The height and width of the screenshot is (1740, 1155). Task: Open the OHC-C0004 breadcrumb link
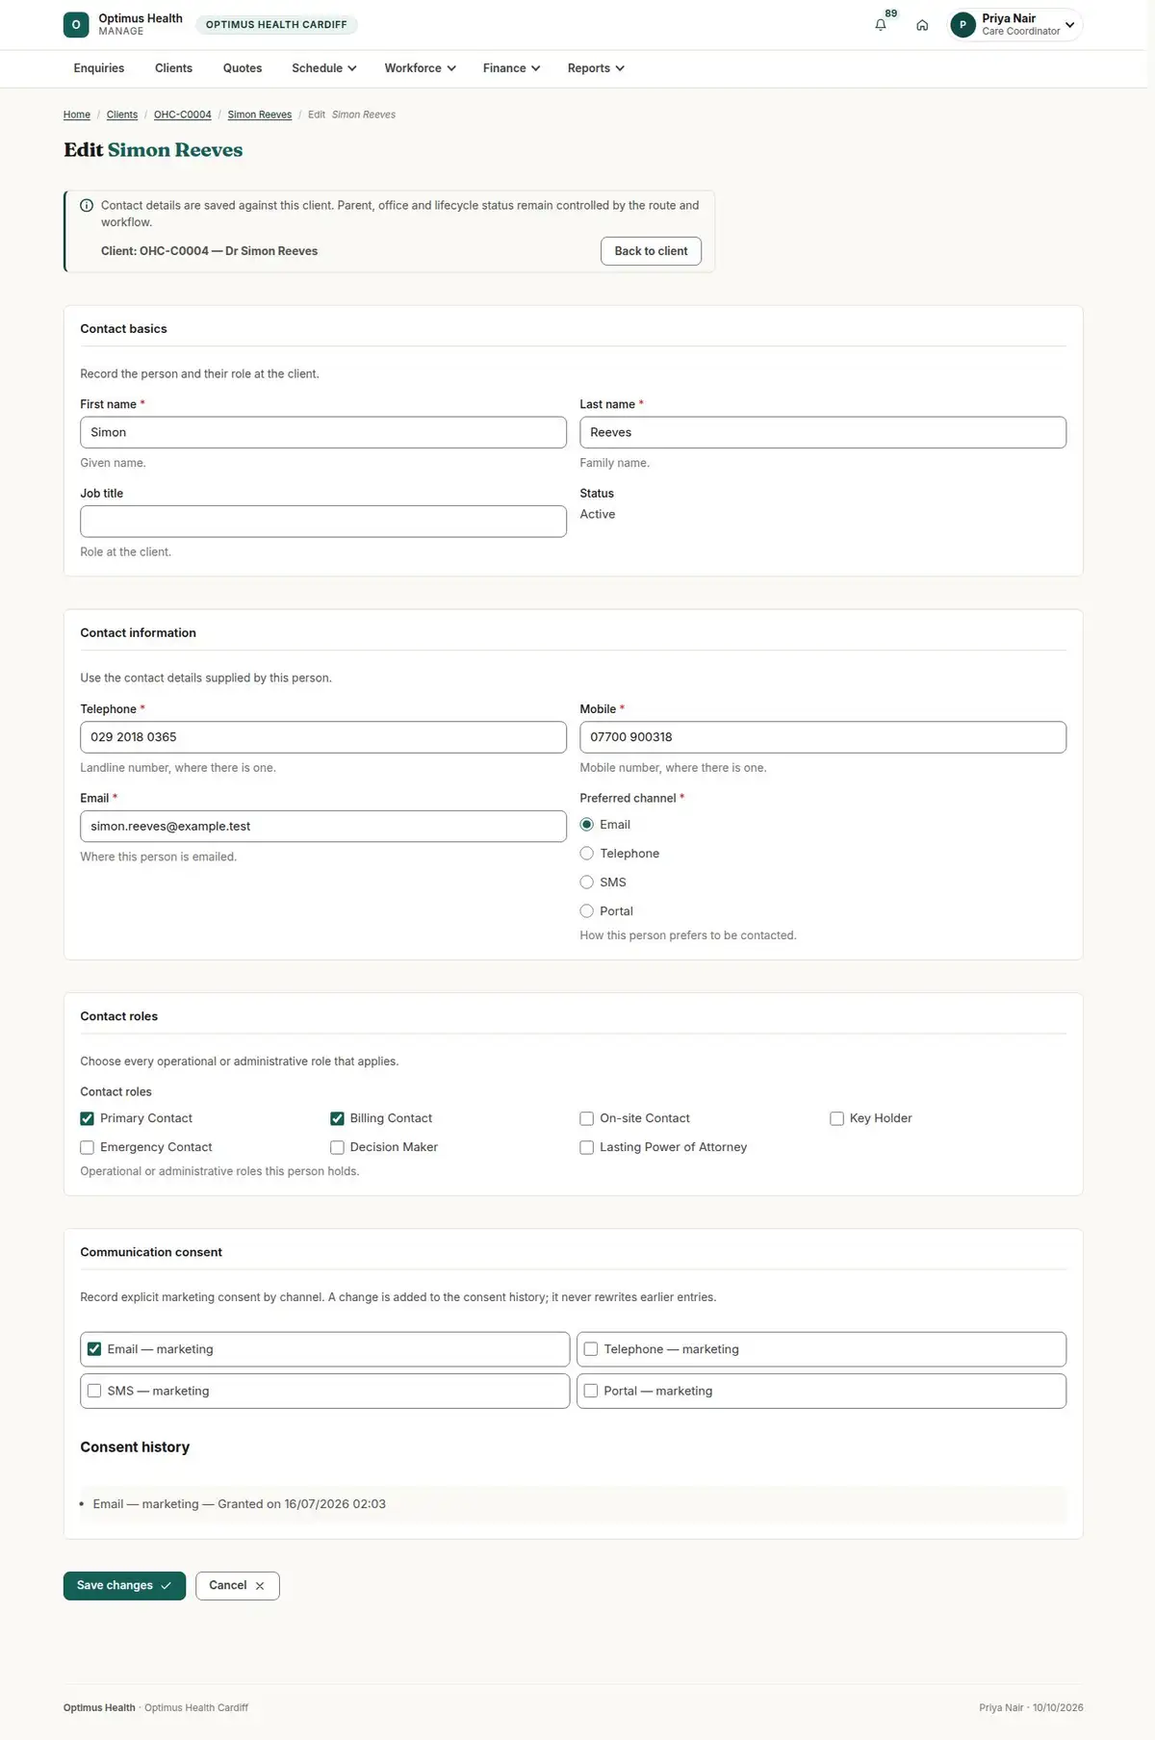click(x=183, y=115)
